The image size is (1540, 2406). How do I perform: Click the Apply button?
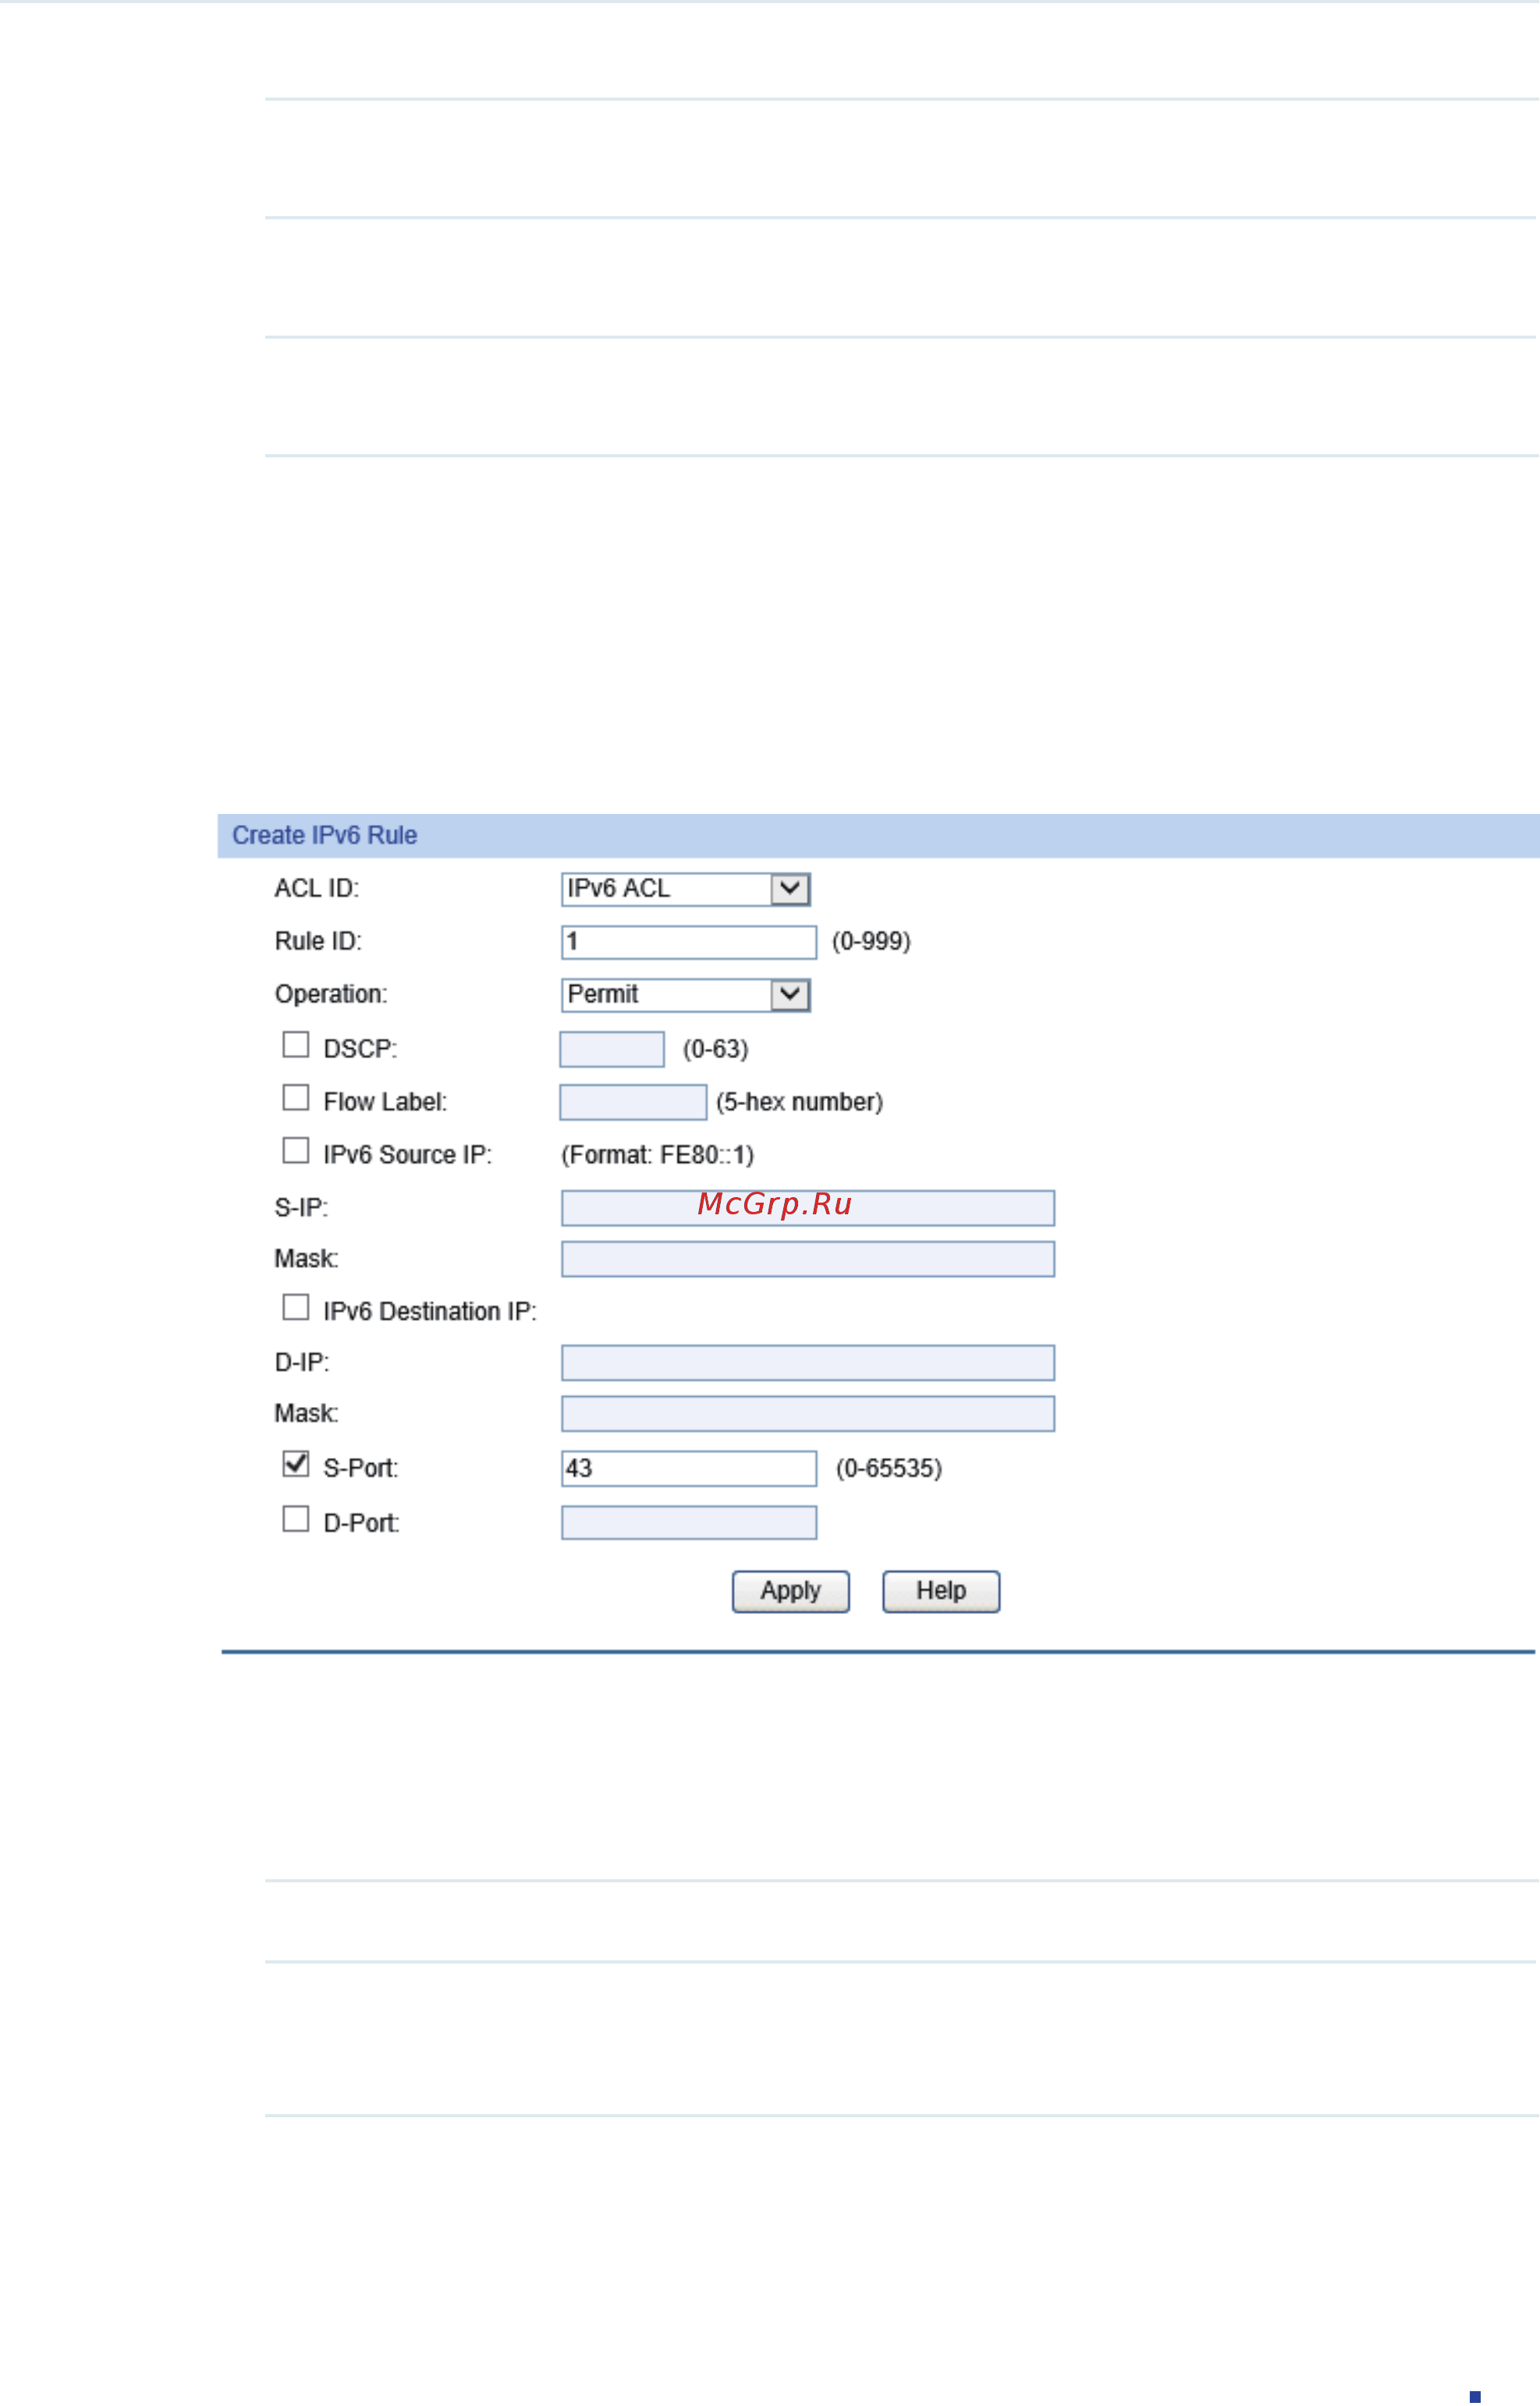tap(790, 1590)
